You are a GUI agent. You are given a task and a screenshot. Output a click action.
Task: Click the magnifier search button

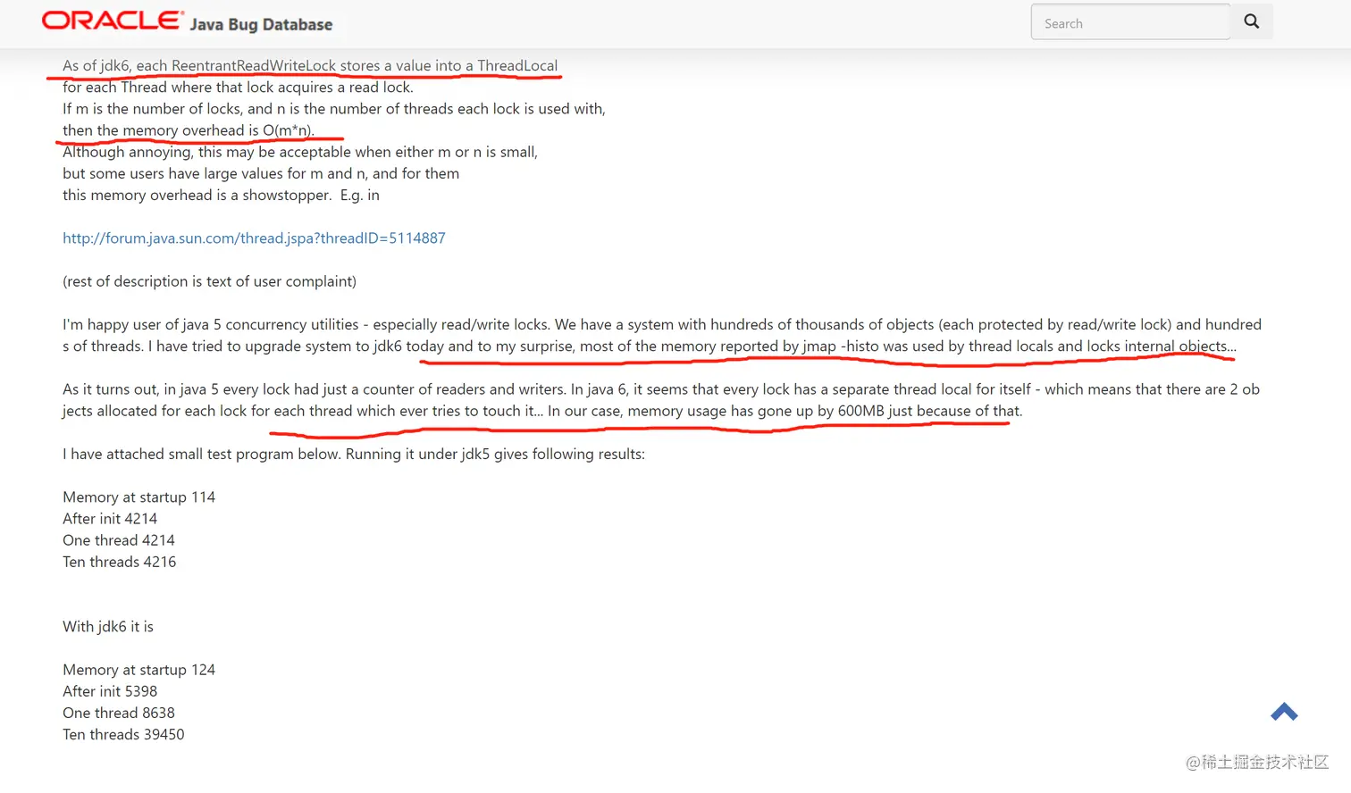[x=1251, y=21]
